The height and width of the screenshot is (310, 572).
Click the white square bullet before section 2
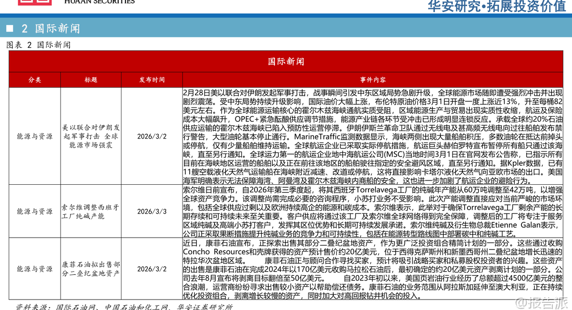[10, 29]
